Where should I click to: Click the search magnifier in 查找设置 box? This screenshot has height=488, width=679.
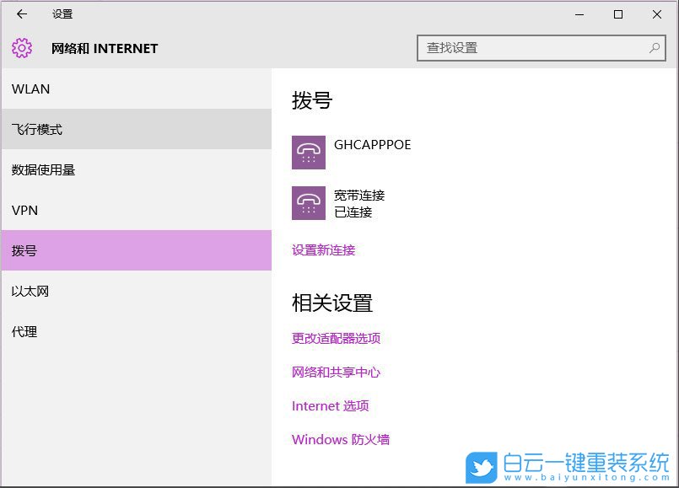click(654, 48)
